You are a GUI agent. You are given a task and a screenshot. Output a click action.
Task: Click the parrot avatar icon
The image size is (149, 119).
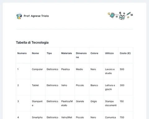pos(19,16)
